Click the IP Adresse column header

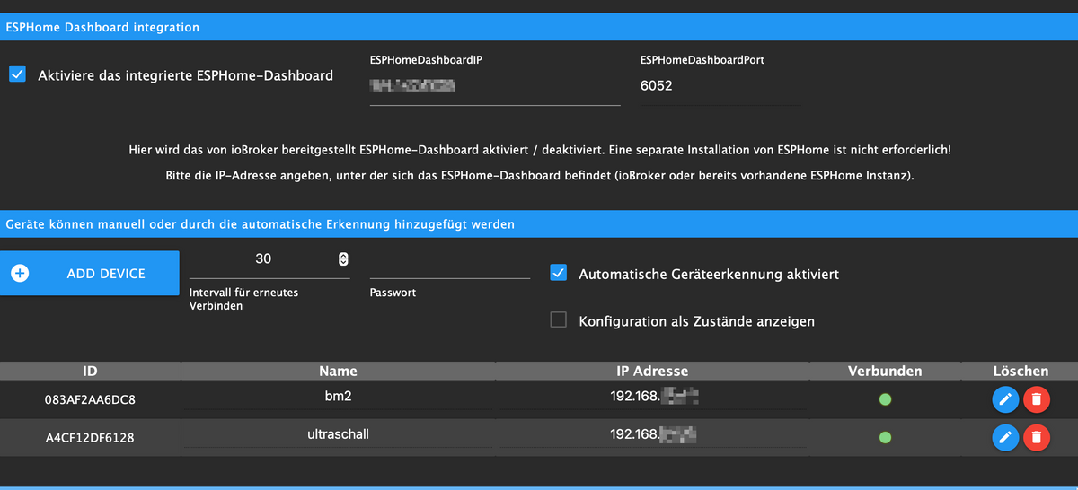click(x=652, y=371)
